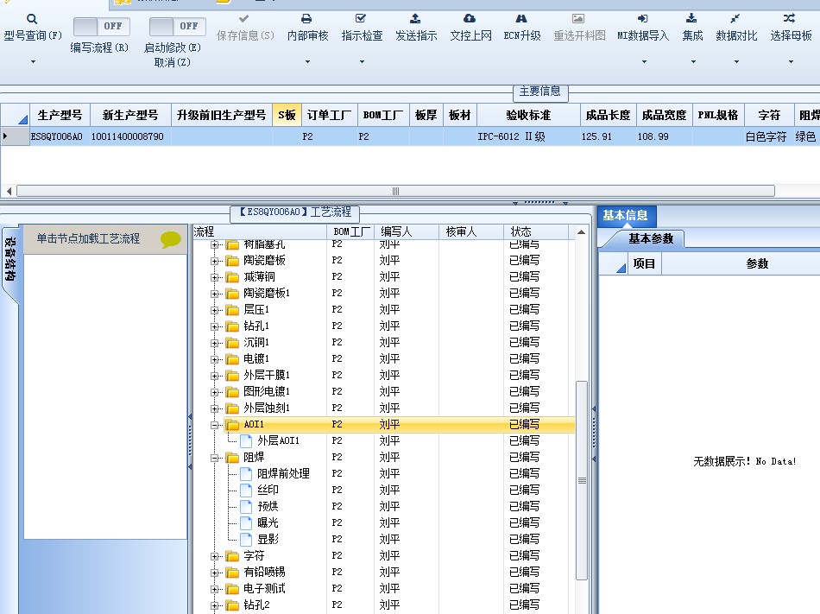Open dropdown arrow under 指示检查
820x614 pixels.
point(362,61)
